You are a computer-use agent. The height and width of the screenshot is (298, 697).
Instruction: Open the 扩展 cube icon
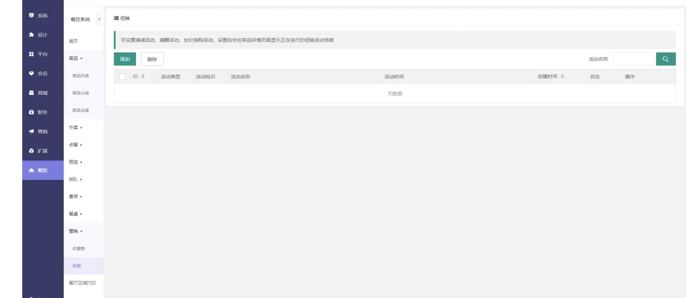[x=31, y=151]
